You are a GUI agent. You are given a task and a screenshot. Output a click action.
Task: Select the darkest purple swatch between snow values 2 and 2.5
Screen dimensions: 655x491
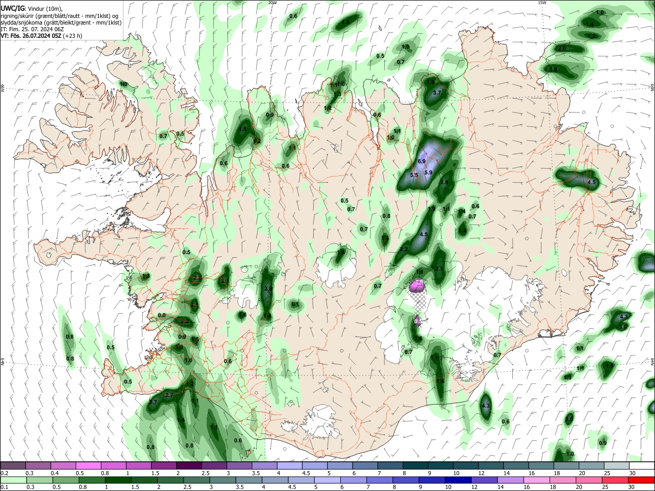point(189,465)
